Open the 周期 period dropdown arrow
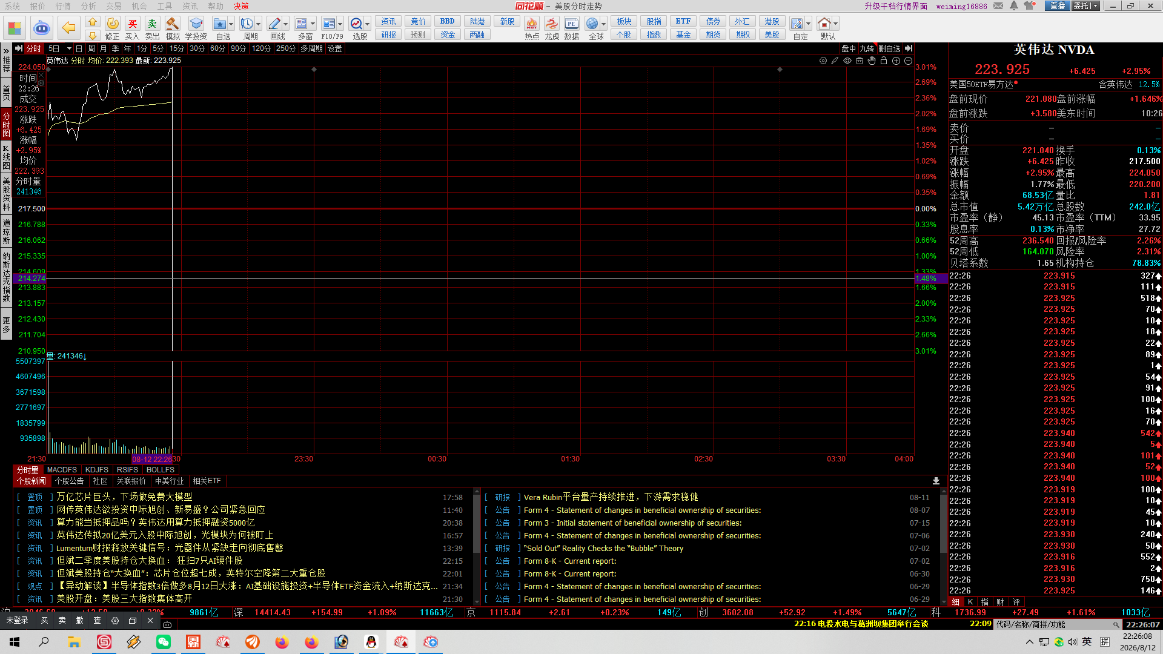Image resolution: width=1163 pixels, height=654 pixels. [x=259, y=24]
